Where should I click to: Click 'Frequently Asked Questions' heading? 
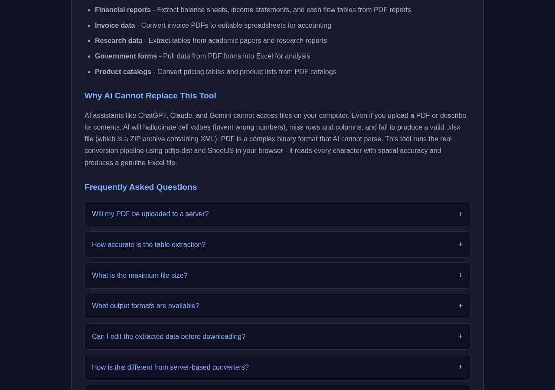pos(140,187)
